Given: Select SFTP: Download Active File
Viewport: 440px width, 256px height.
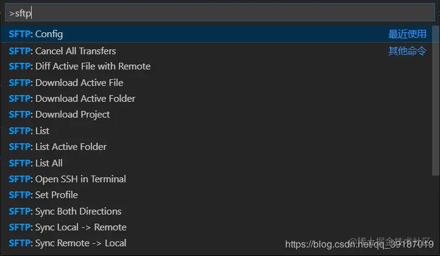Looking at the screenshot, I should 66,82.
